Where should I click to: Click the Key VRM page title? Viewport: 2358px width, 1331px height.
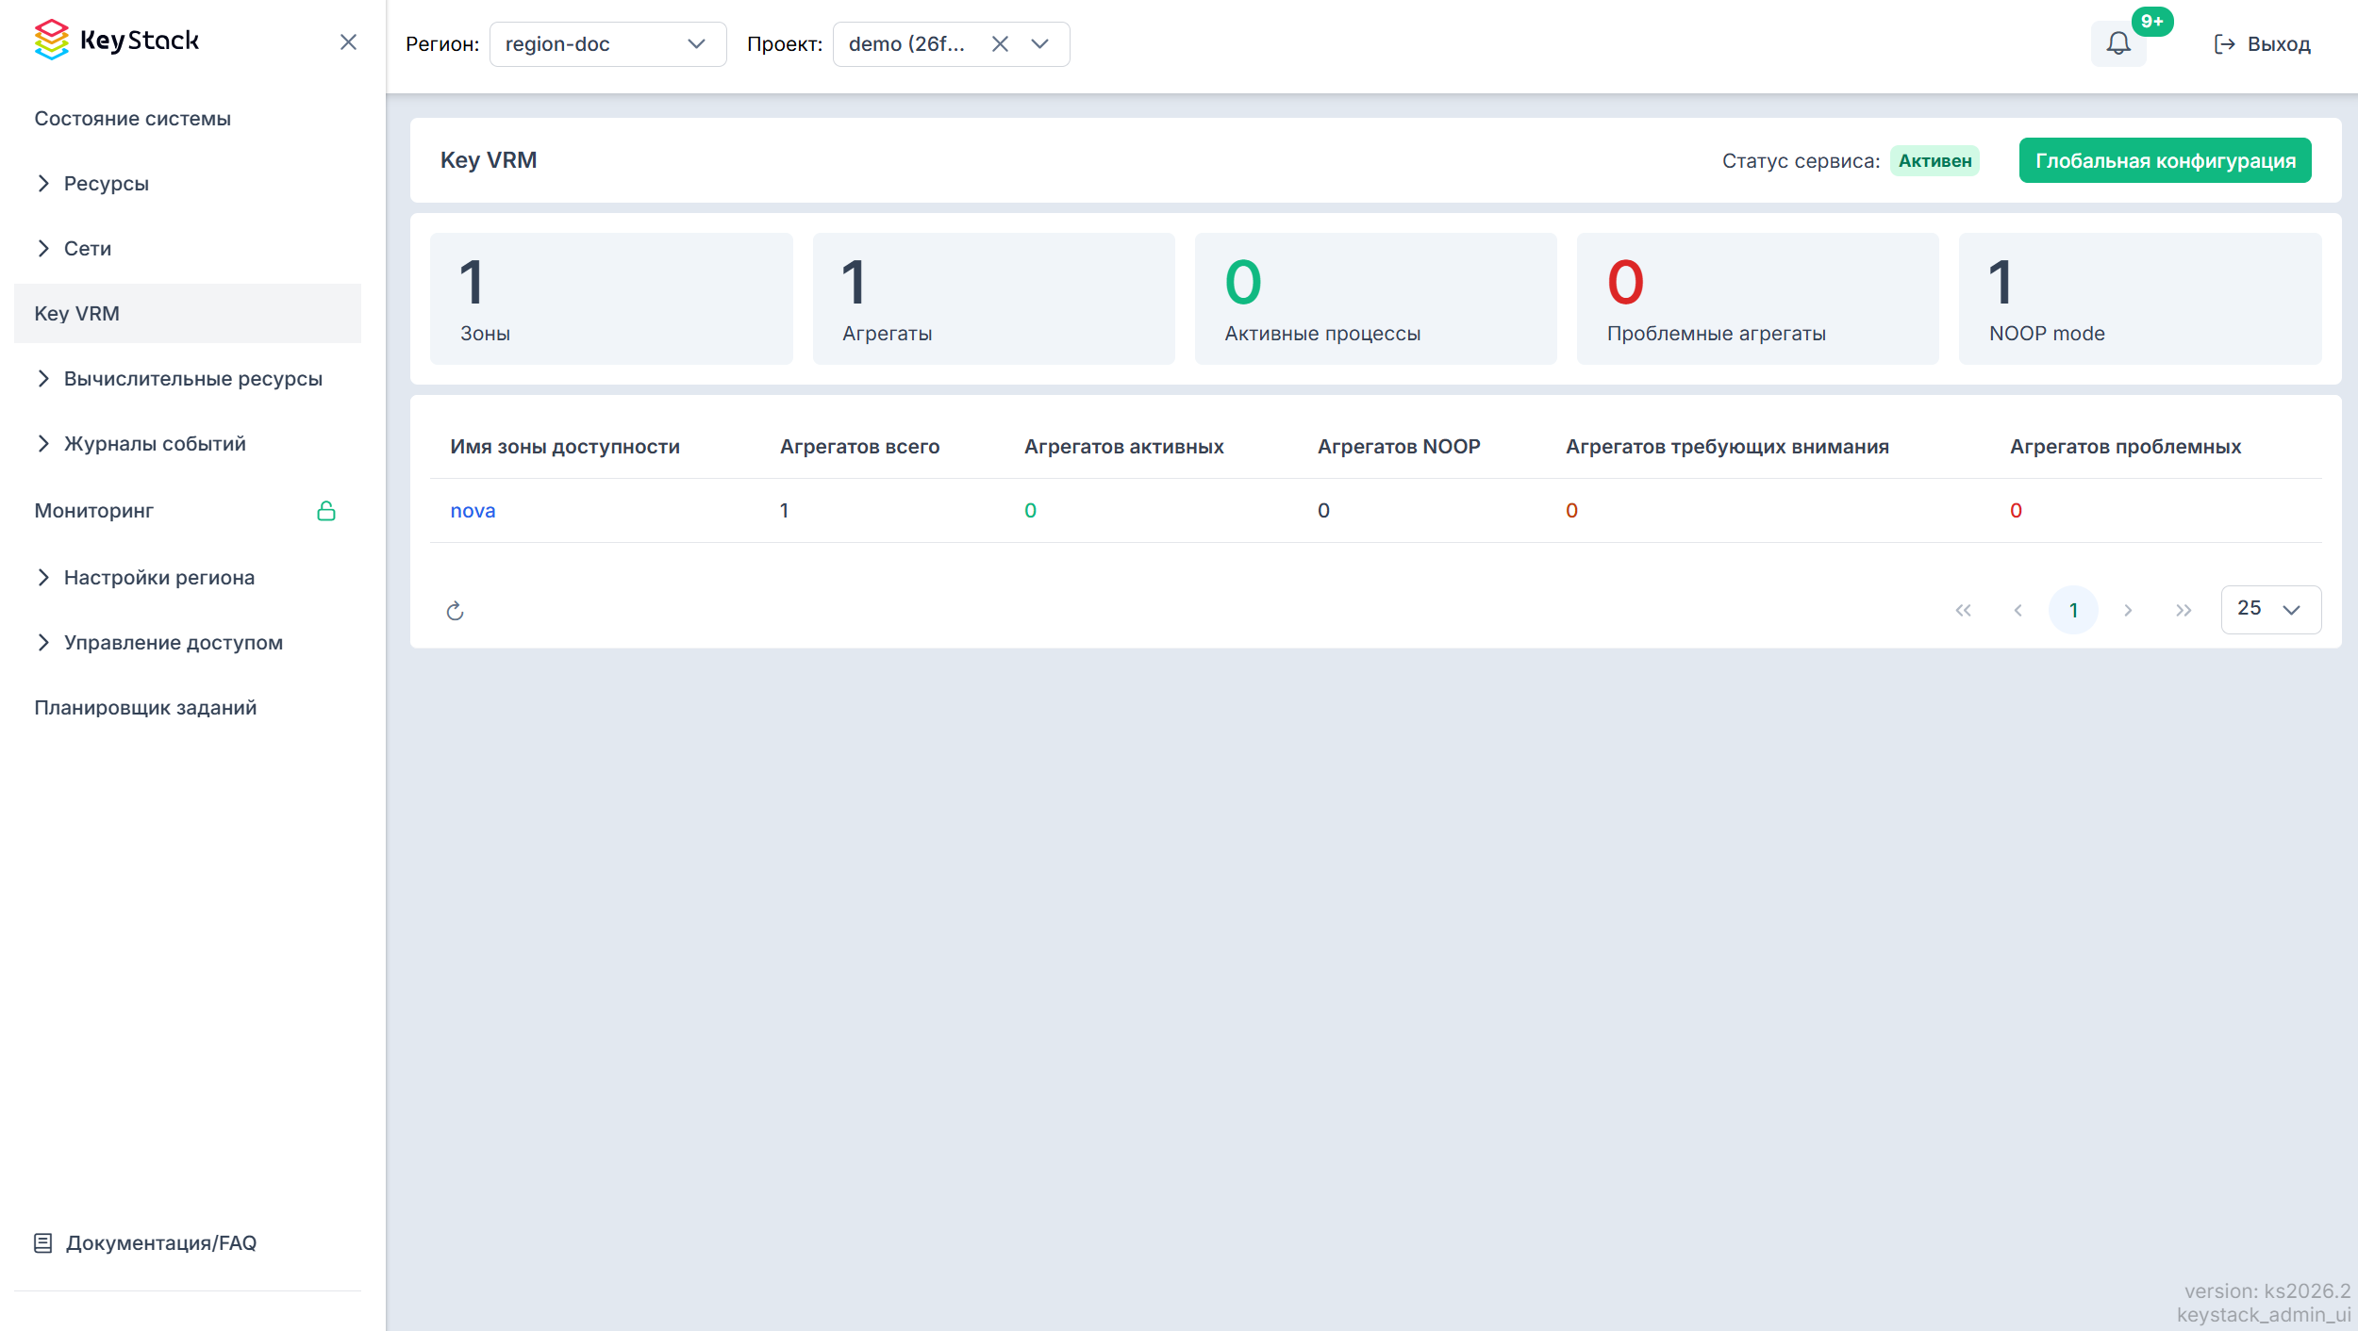[x=489, y=160]
